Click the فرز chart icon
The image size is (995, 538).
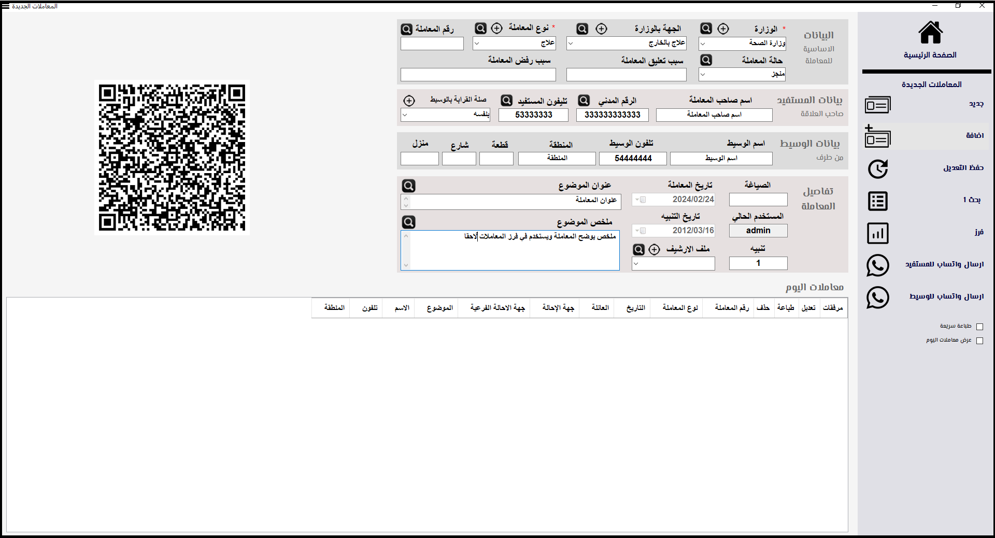[x=878, y=233]
